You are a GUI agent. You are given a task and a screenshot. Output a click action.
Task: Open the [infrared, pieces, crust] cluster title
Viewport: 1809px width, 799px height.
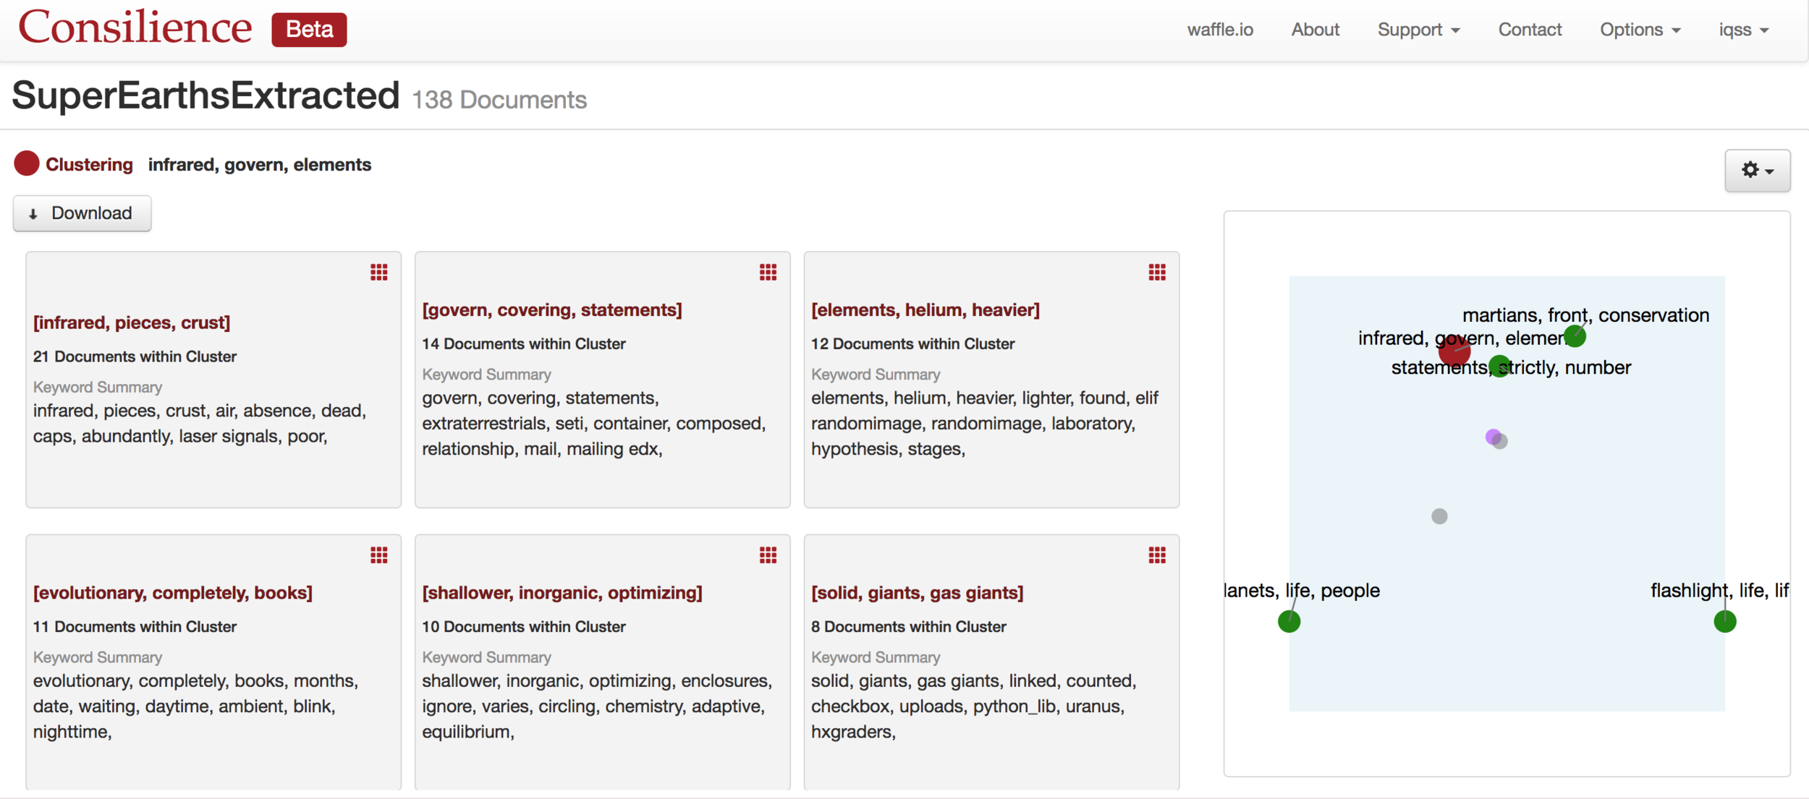pyautogui.click(x=132, y=322)
